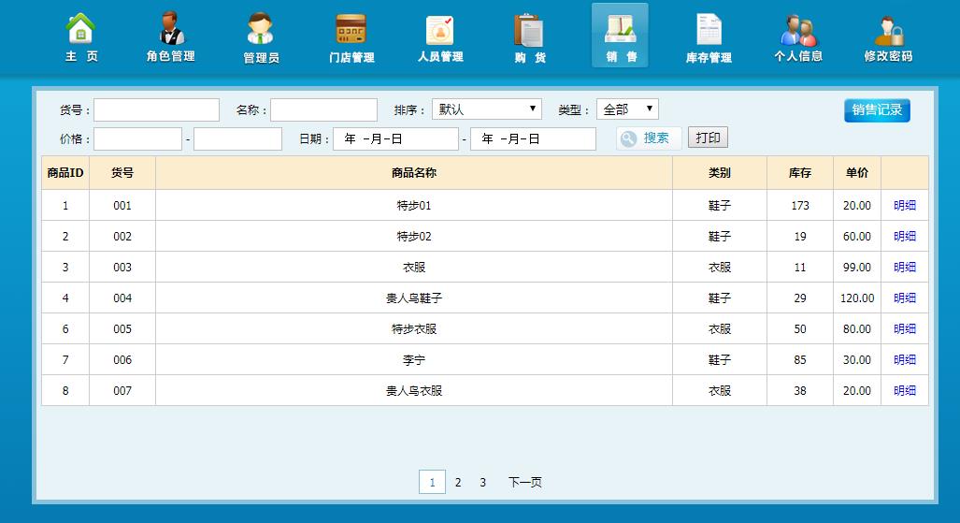The image size is (960, 523).
Task: Open 修改密码 change password icon
Action: tap(888, 36)
